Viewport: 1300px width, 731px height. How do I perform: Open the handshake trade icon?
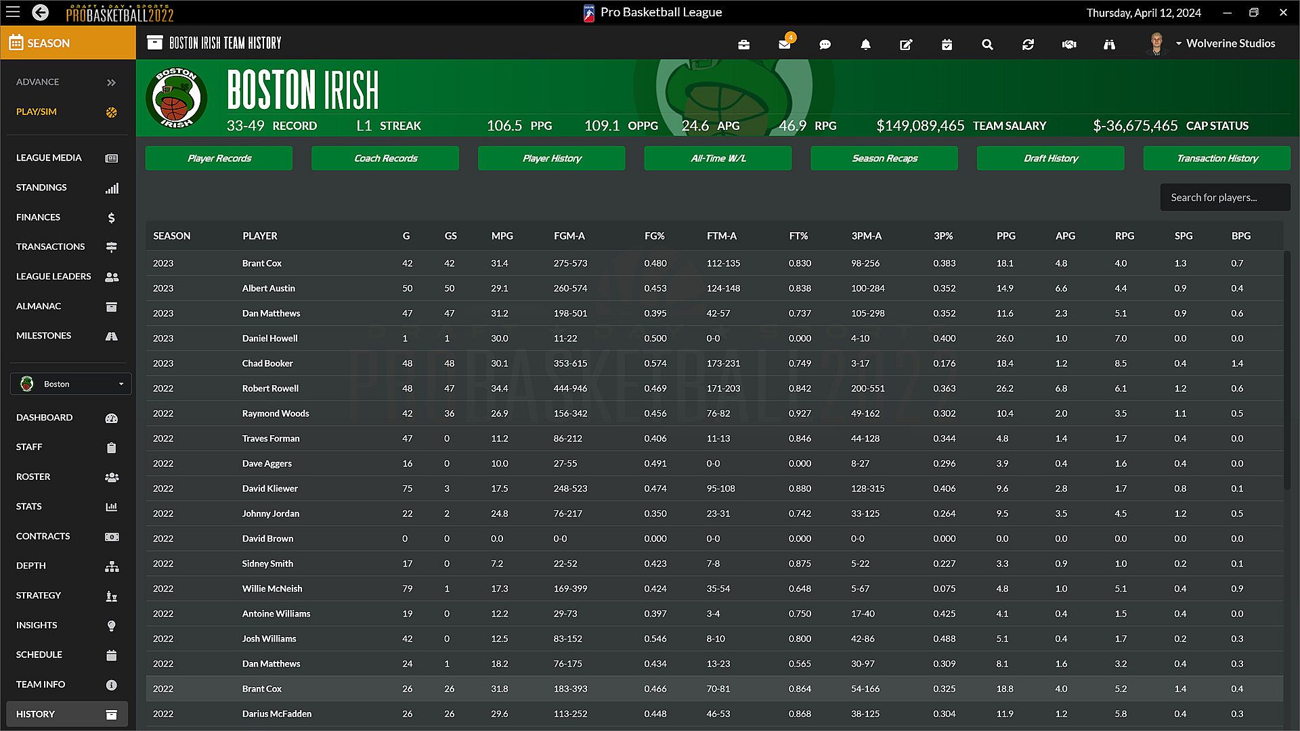(x=1069, y=45)
